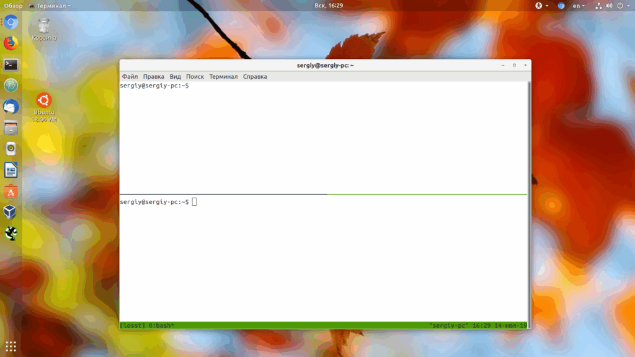Open Rhythmbox speaker icon in dock
Viewport: 635px width, 357px height.
(x=11, y=149)
